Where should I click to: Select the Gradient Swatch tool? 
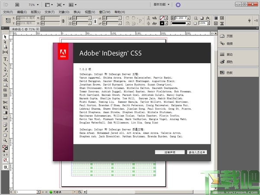[5, 113]
